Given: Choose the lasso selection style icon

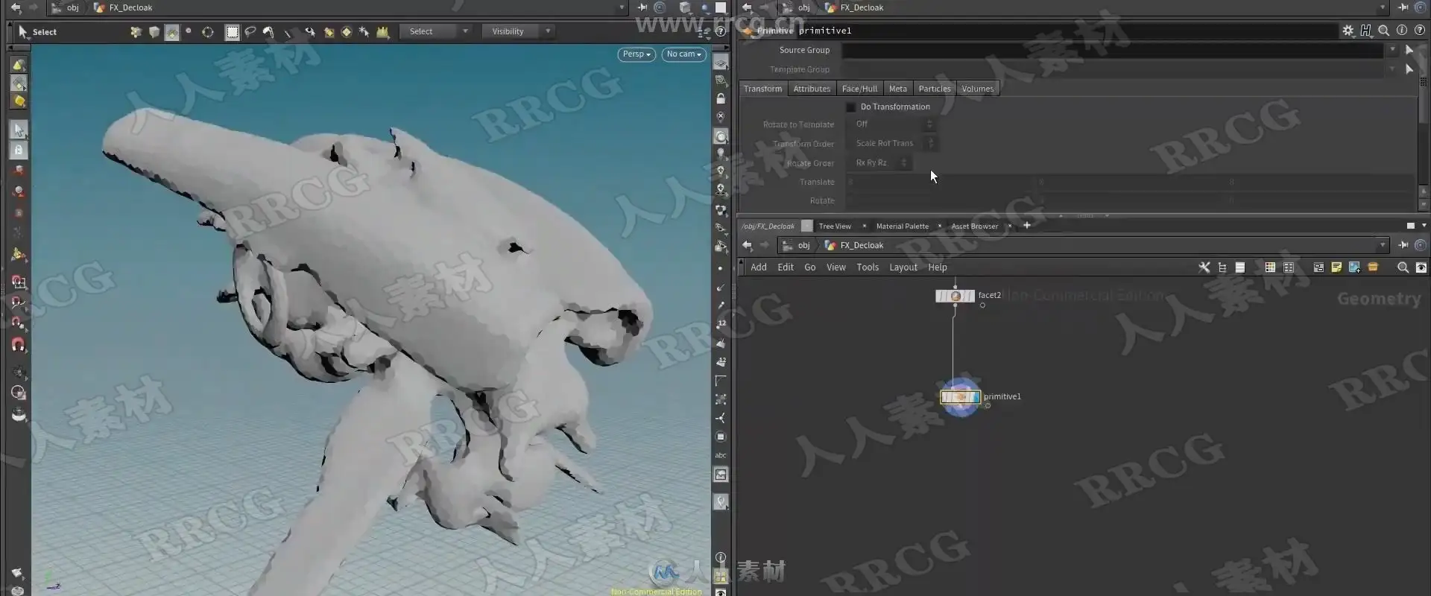Looking at the screenshot, I should pos(250,32).
